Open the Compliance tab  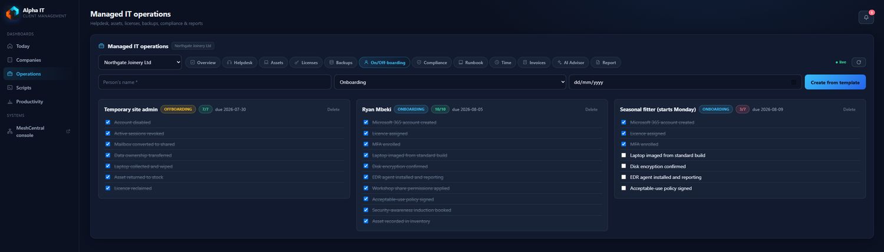tap(431, 62)
